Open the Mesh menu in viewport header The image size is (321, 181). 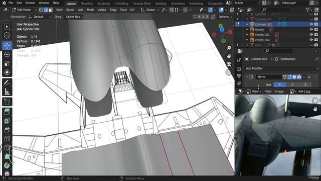pyautogui.click(x=90, y=10)
